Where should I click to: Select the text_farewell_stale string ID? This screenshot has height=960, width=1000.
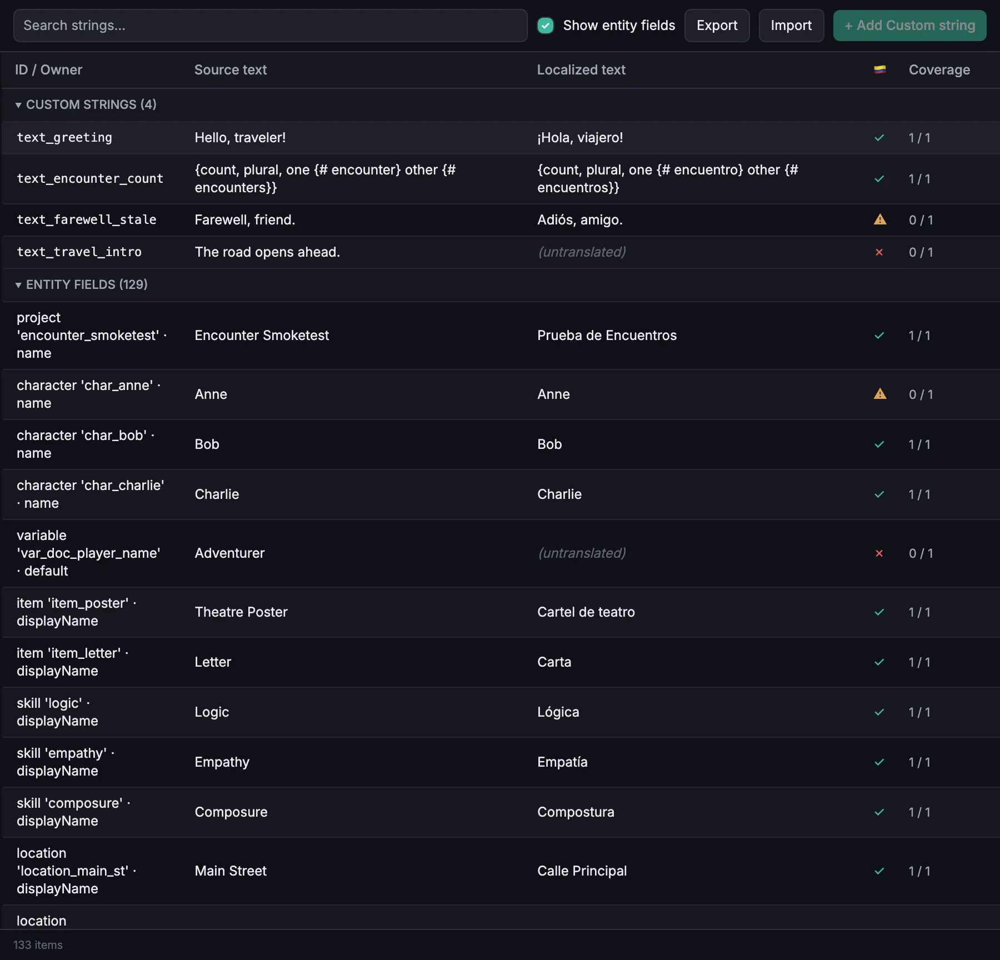[87, 220]
